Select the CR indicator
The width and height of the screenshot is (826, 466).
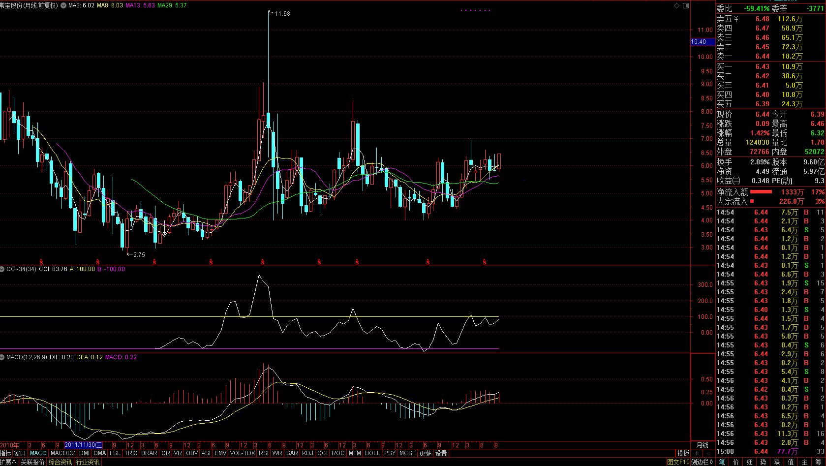coord(166,453)
